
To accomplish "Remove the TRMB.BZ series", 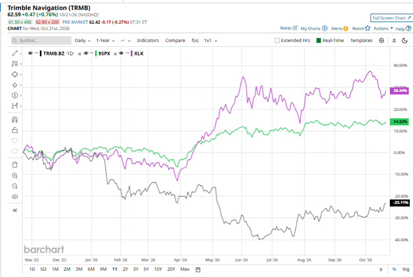I will (x=80, y=54).
